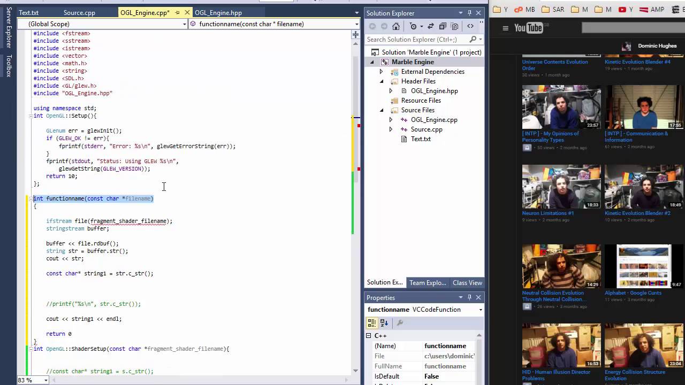Open the Toolbox side tab
Viewport: 685px width, 385px height.
(x=9, y=66)
